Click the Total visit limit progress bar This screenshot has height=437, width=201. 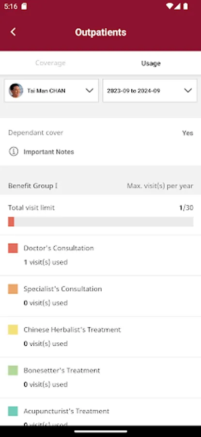[101, 222]
